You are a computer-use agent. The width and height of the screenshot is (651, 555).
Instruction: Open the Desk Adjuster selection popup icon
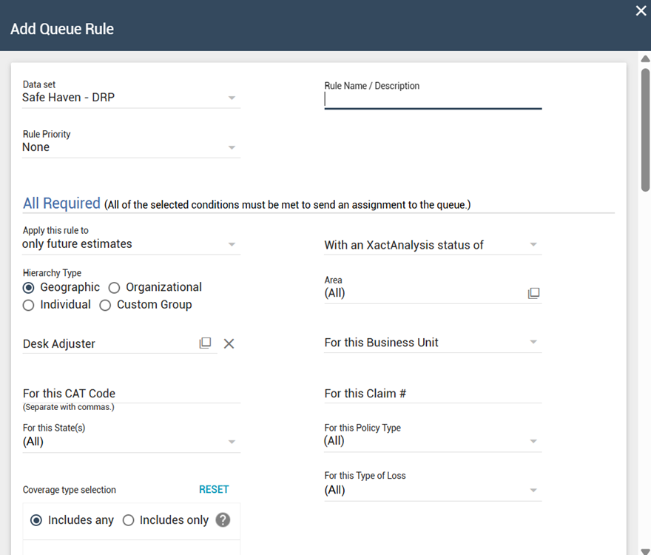pos(205,343)
